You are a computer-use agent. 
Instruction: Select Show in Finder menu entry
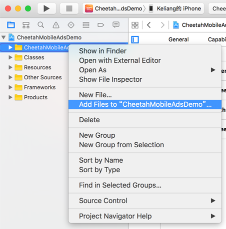point(102,51)
